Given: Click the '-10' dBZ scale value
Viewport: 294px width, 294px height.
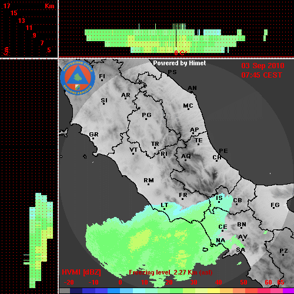Looking at the screenshot, I should tap(93, 282).
